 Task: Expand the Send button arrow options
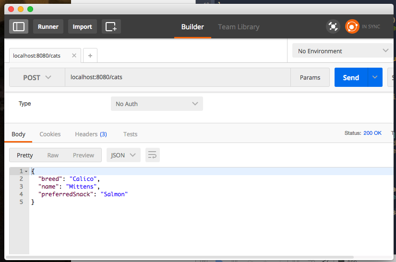pos(375,77)
